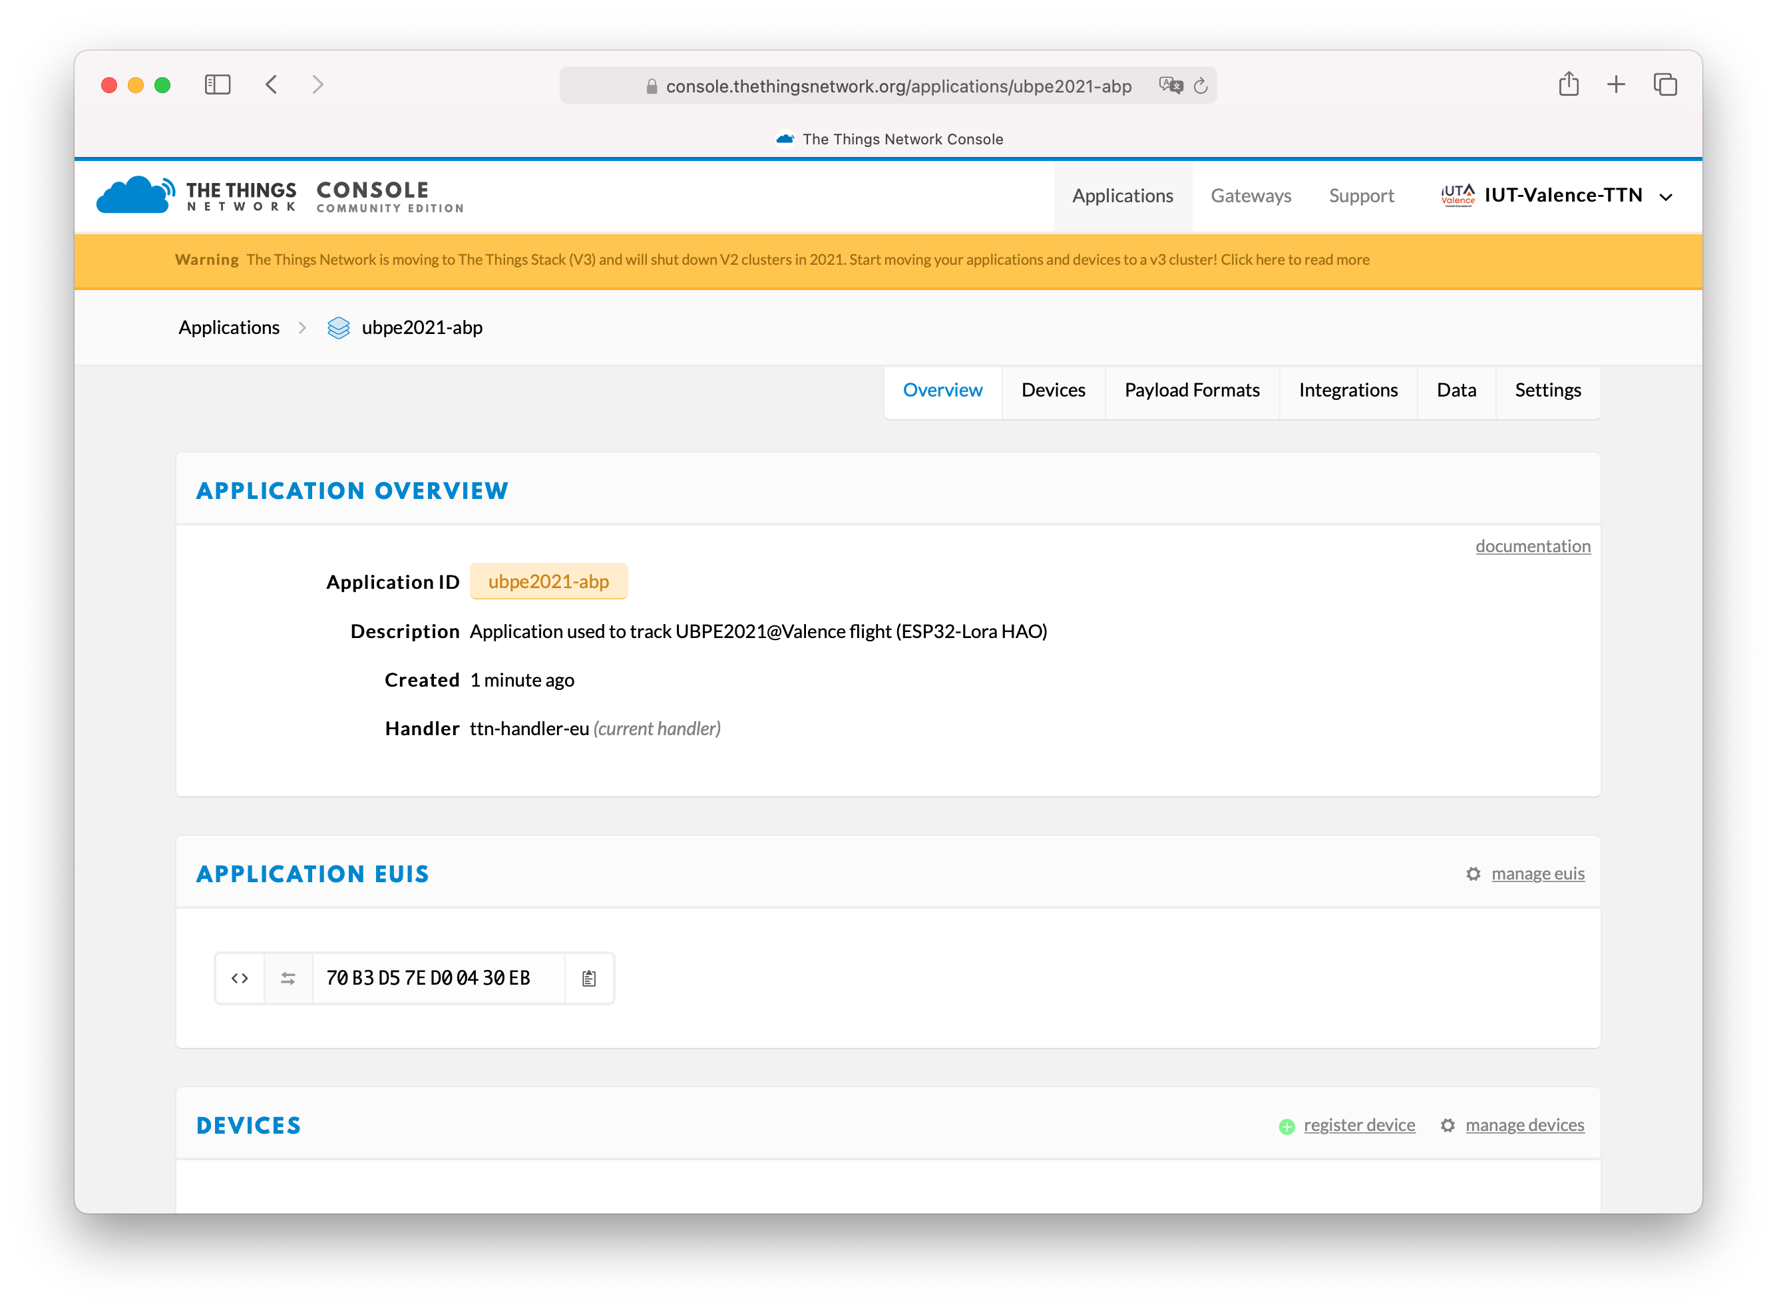1777x1312 pixels.
Task: Swap EUI byte order with arrows icon
Action: coord(288,979)
